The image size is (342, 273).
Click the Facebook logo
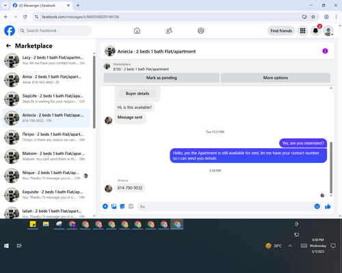click(10, 31)
